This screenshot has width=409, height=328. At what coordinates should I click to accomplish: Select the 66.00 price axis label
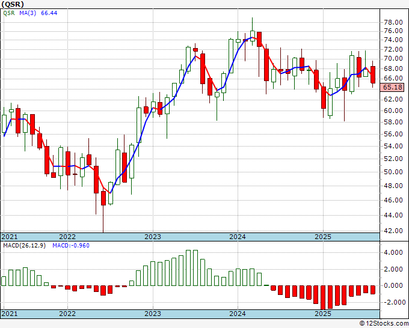tap(393, 79)
